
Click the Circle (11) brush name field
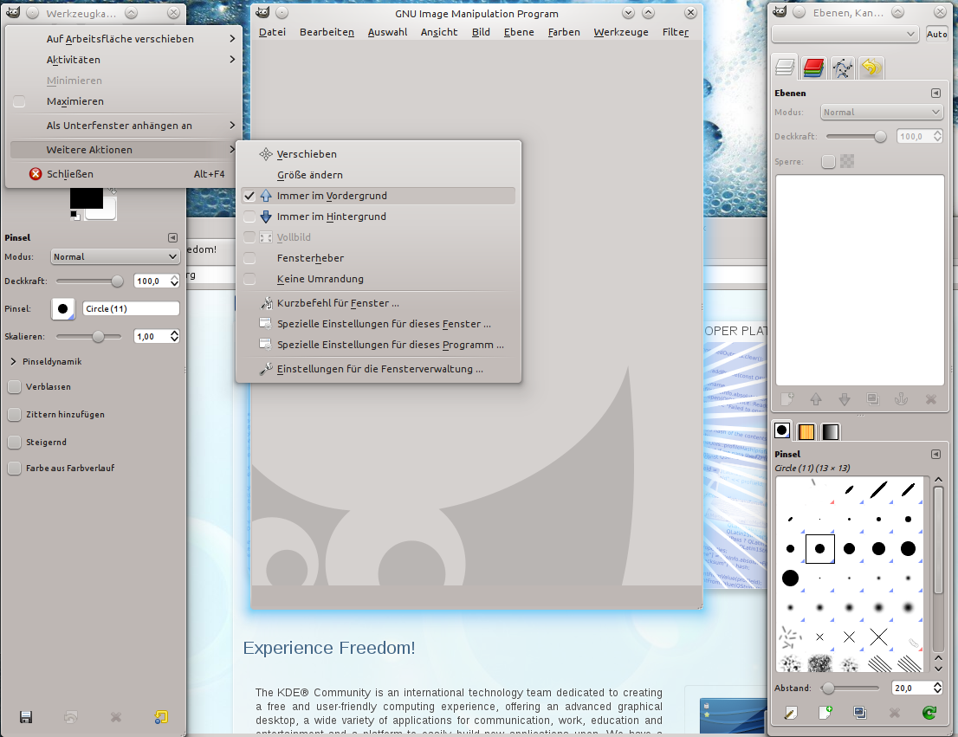[x=131, y=308]
